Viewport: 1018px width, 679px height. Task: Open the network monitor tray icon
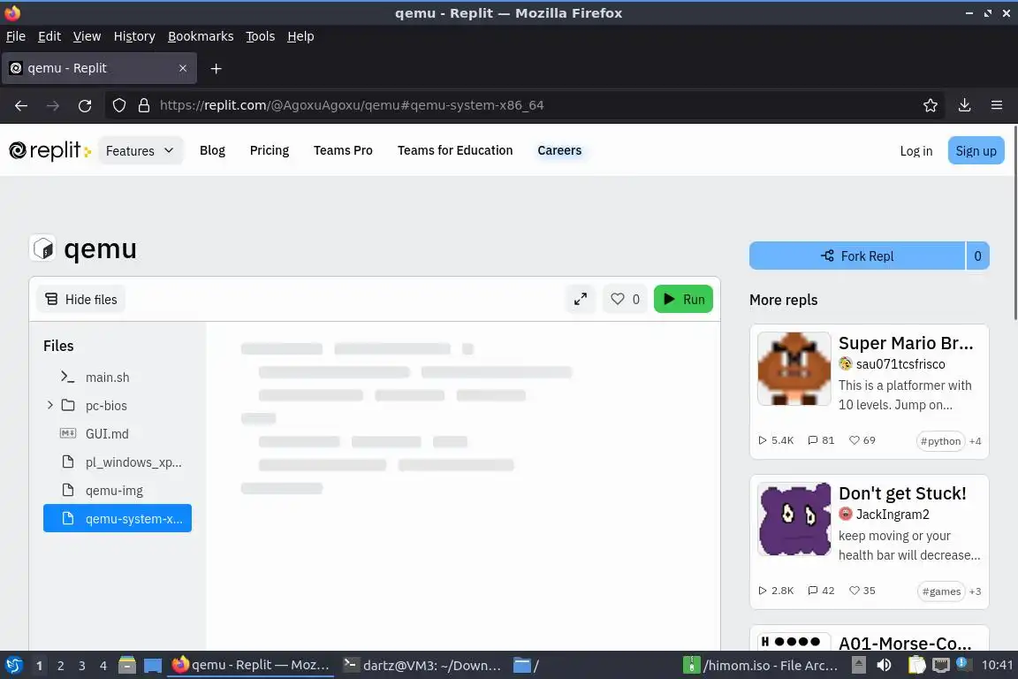pyautogui.click(x=941, y=666)
